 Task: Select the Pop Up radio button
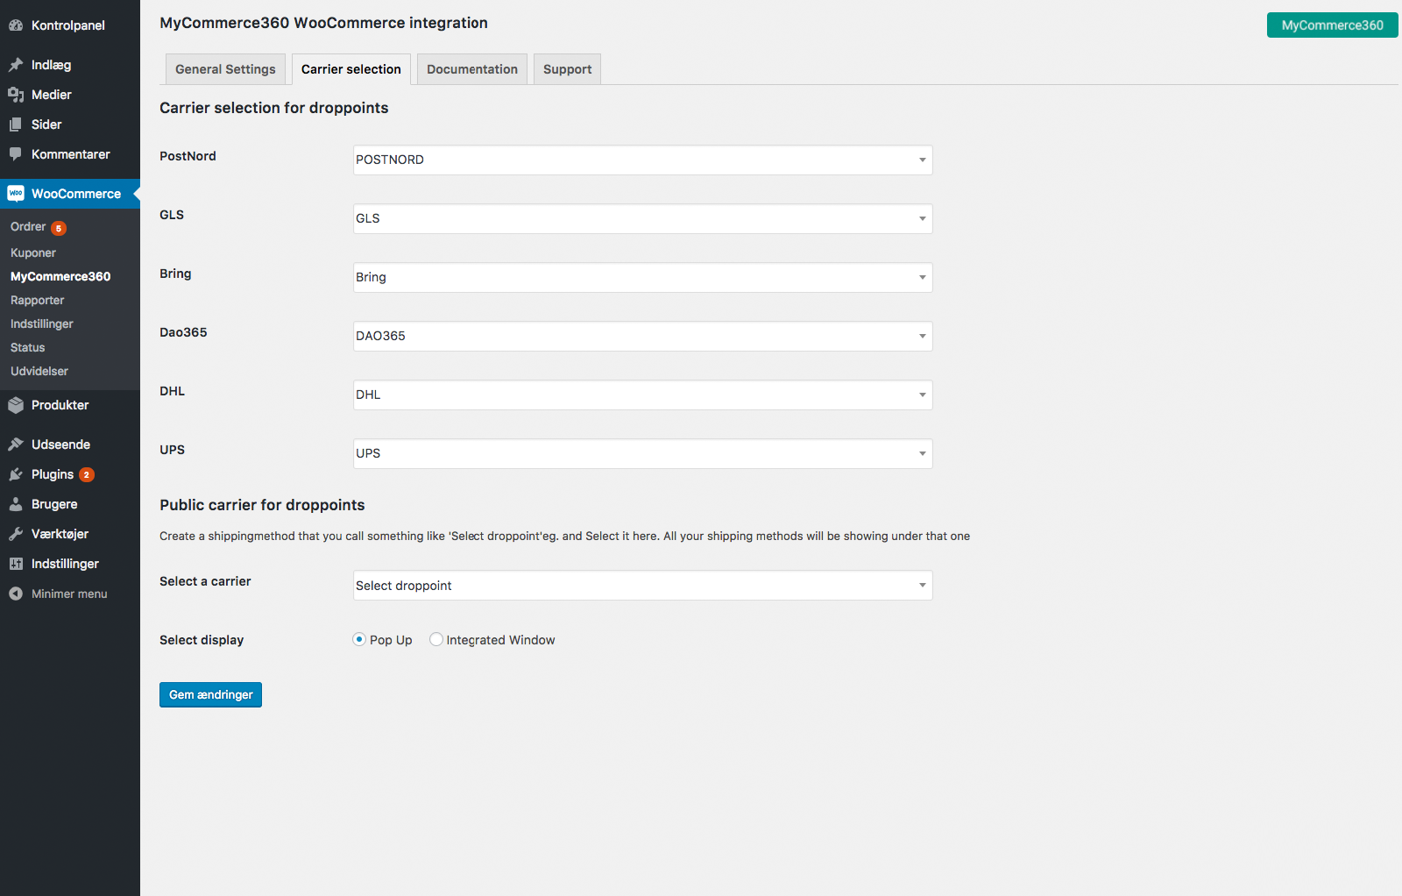(359, 639)
